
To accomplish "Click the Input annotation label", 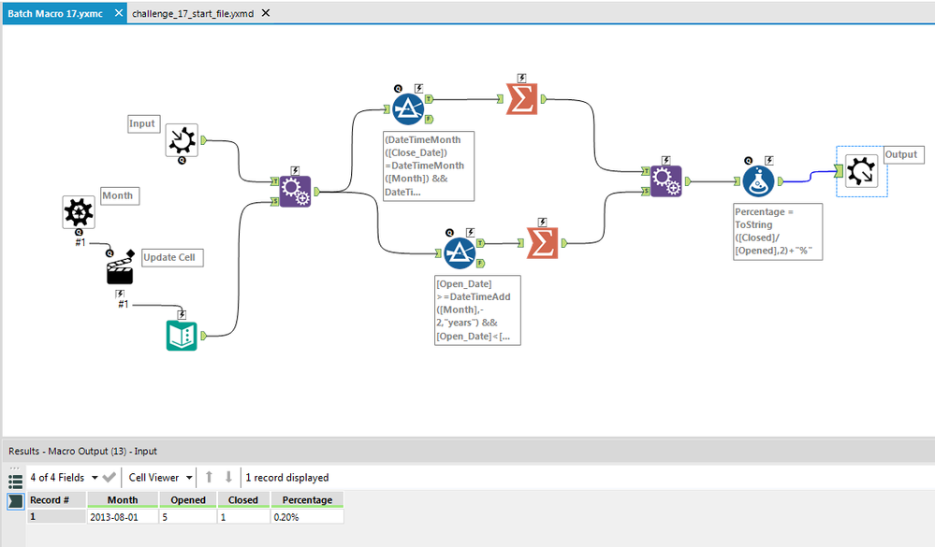I will (144, 123).
